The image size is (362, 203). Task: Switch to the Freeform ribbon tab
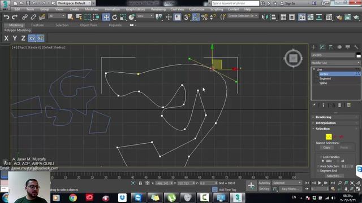click(x=38, y=25)
